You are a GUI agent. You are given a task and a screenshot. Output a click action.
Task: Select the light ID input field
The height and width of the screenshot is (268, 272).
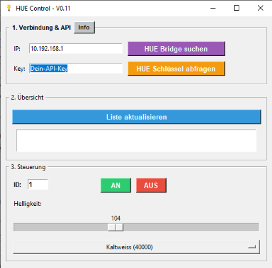click(38, 184)
